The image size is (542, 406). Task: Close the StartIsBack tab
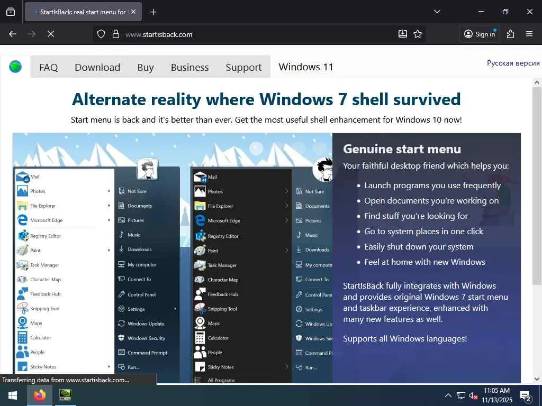click(134, 12)
